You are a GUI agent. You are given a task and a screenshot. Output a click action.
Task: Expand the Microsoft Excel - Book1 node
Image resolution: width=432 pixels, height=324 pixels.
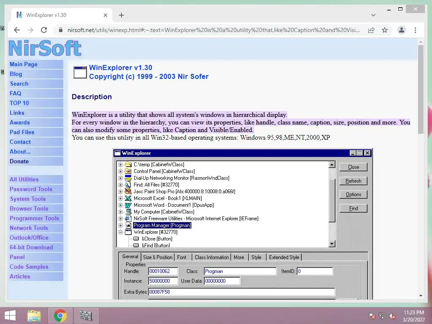pos(120,198)
